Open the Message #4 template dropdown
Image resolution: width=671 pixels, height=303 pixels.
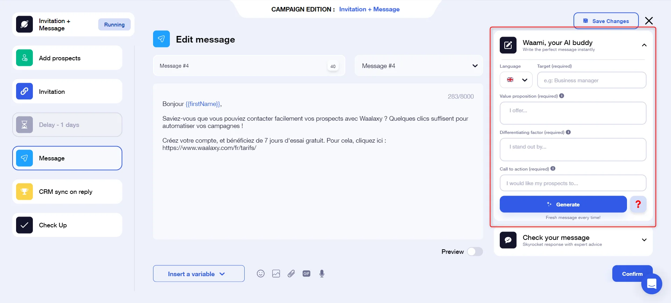pos(419,66)
